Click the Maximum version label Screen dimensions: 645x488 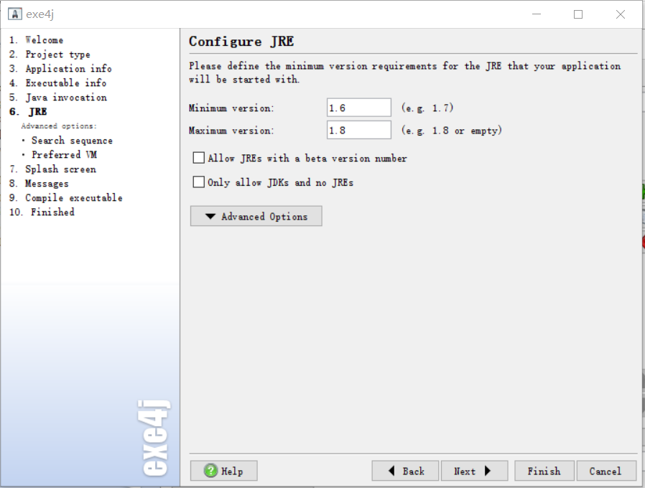[x=231, y=131]
